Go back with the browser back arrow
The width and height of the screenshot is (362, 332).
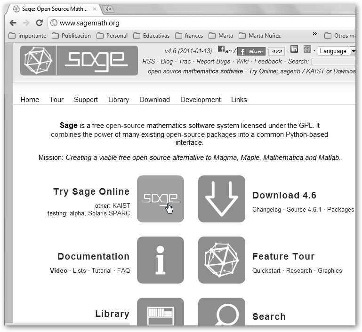(x=13, y=23)
